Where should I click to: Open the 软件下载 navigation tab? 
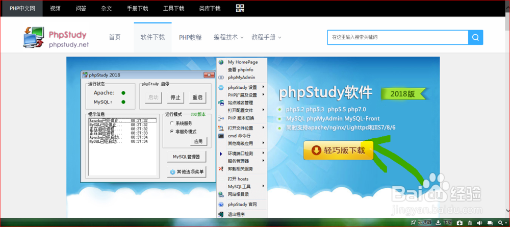coord(152,37)
